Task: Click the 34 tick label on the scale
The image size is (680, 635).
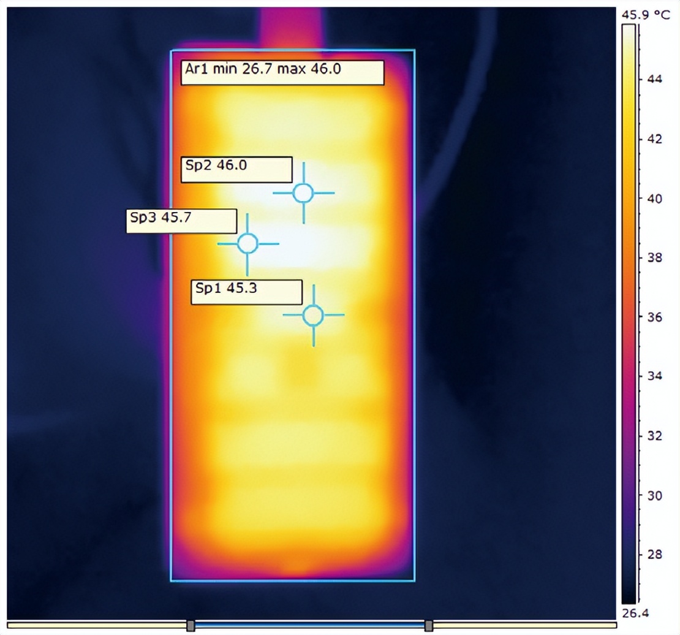Action: tap(655, 376)
